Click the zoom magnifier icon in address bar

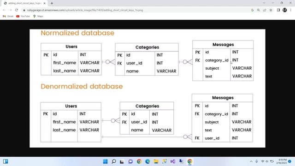(x=259, y=10)
